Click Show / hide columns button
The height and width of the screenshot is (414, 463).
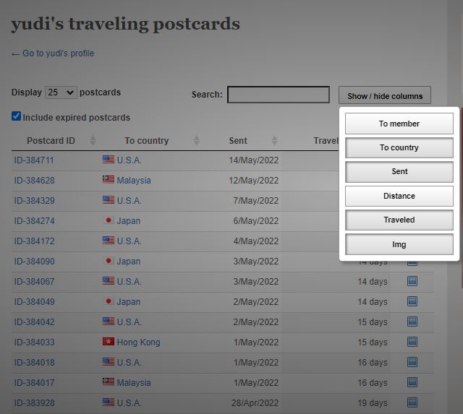[384, 95]
